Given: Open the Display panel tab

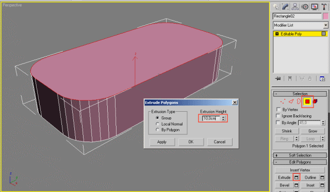Looking at the screenshot, I should point(315,7).
